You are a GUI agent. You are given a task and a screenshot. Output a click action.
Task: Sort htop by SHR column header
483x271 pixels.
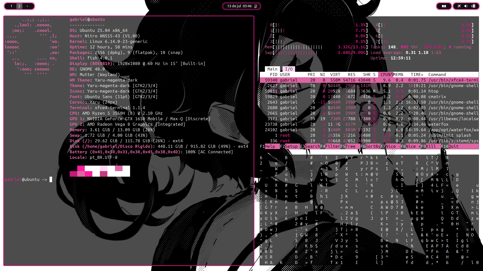tap(367, 75)
